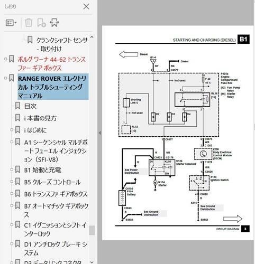Open the i 本書の見方 bookmark
Viewport: 255px width, 264px height.
[x=40, y=118]
